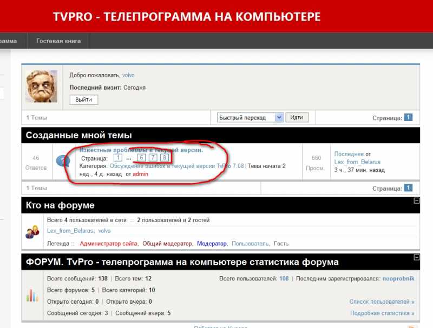This screenshot has width=433, height=328.
Task: Open category 'Обсуждение ошибок в текущей версии'
Action: (177, 166)
